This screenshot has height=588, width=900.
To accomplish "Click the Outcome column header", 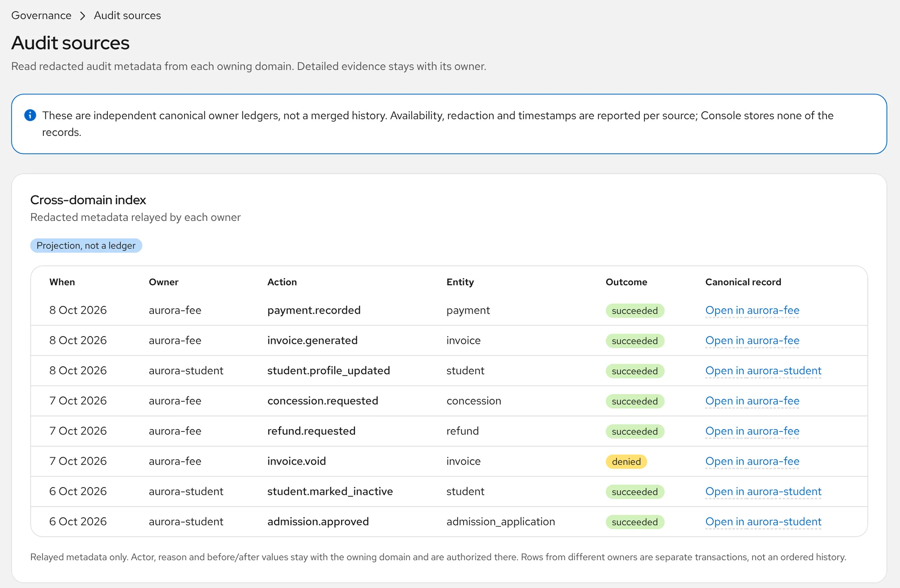I will (626, 282).
